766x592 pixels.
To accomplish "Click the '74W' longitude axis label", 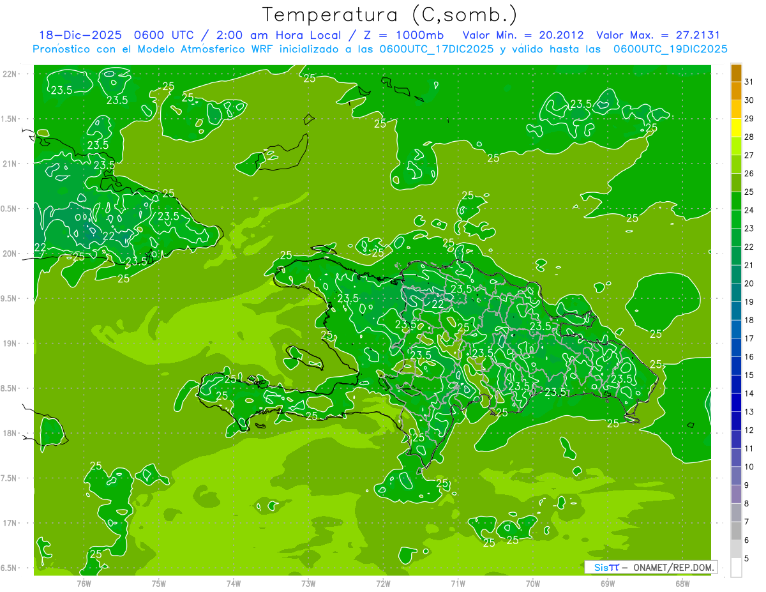I will coord(233,583).
